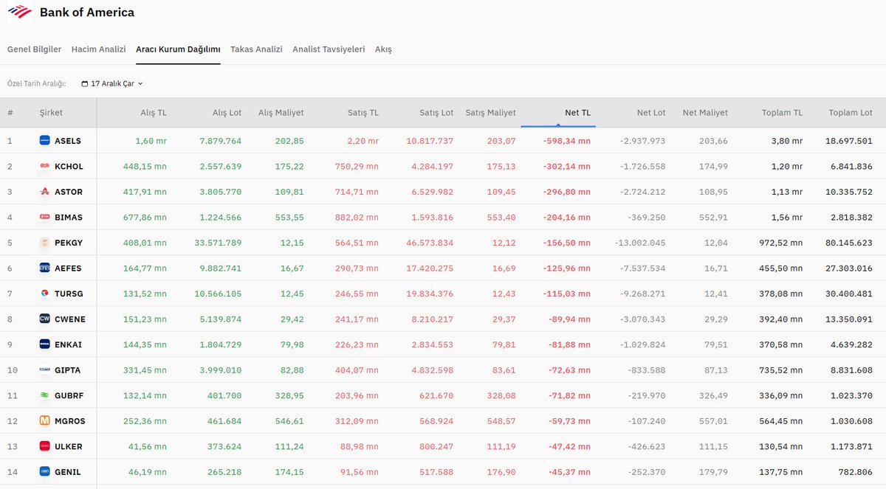Open the KCHOL ticker link
The image size is (886, 489).
coord(69,167)
